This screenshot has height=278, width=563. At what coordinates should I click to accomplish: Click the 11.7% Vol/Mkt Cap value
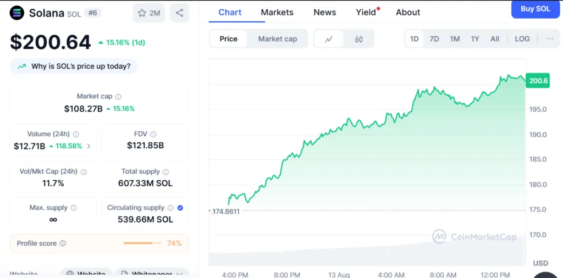[x=53, y=184]
